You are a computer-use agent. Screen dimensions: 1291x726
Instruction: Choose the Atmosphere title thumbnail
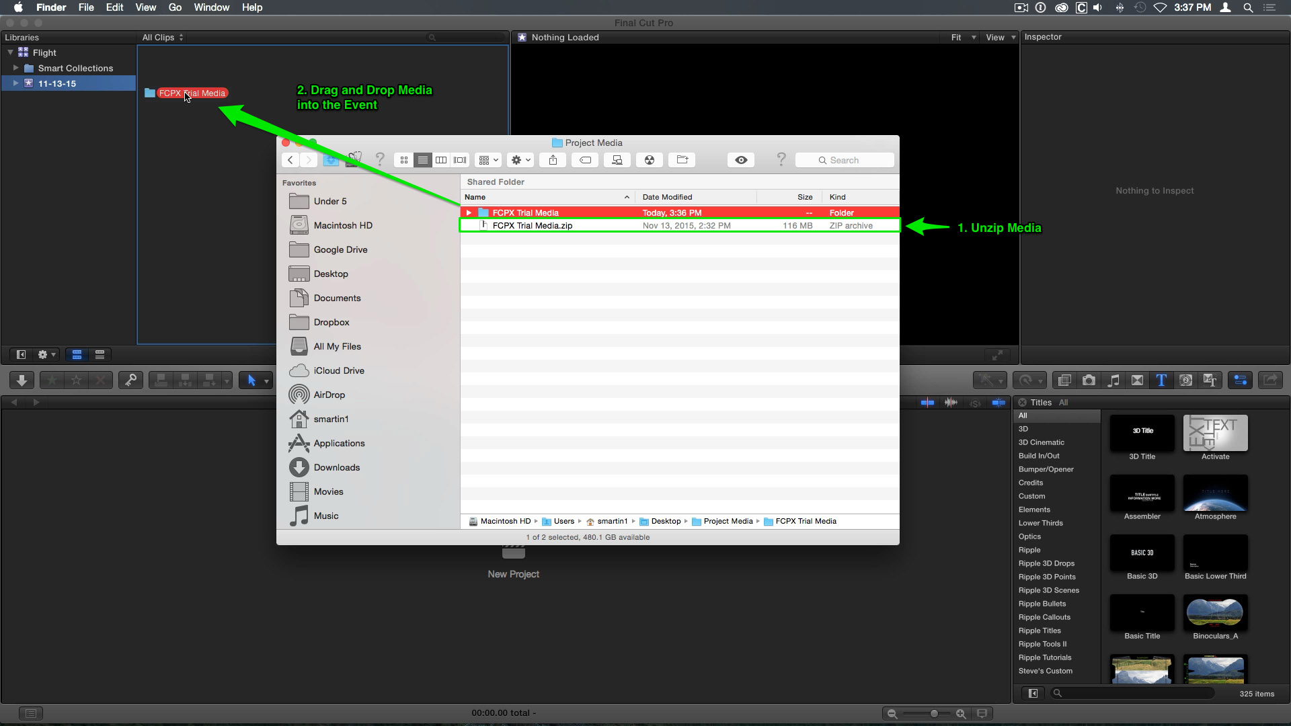point(1215,493)
